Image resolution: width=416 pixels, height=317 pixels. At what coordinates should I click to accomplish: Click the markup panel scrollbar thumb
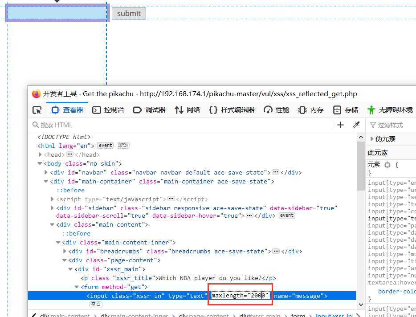[x=361, y=166]
